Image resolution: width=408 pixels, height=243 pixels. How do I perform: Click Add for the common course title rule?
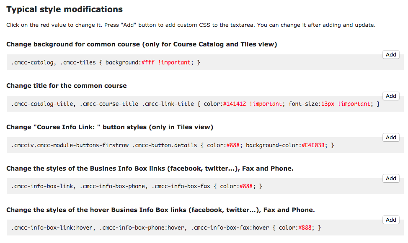click(x=391, y=96)
